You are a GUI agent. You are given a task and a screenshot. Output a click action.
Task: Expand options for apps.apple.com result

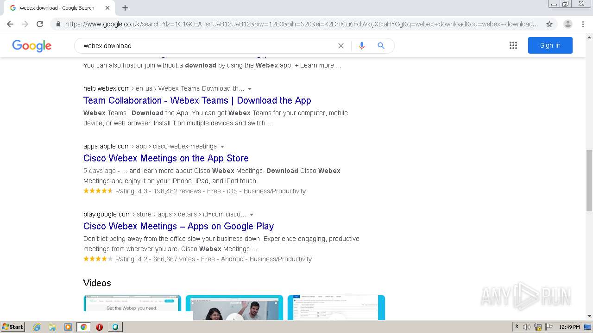(222, 147)
